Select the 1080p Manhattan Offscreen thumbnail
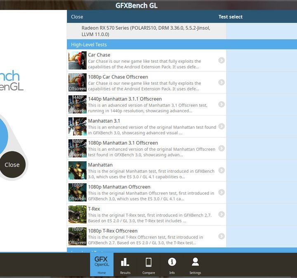 [78, 192]
